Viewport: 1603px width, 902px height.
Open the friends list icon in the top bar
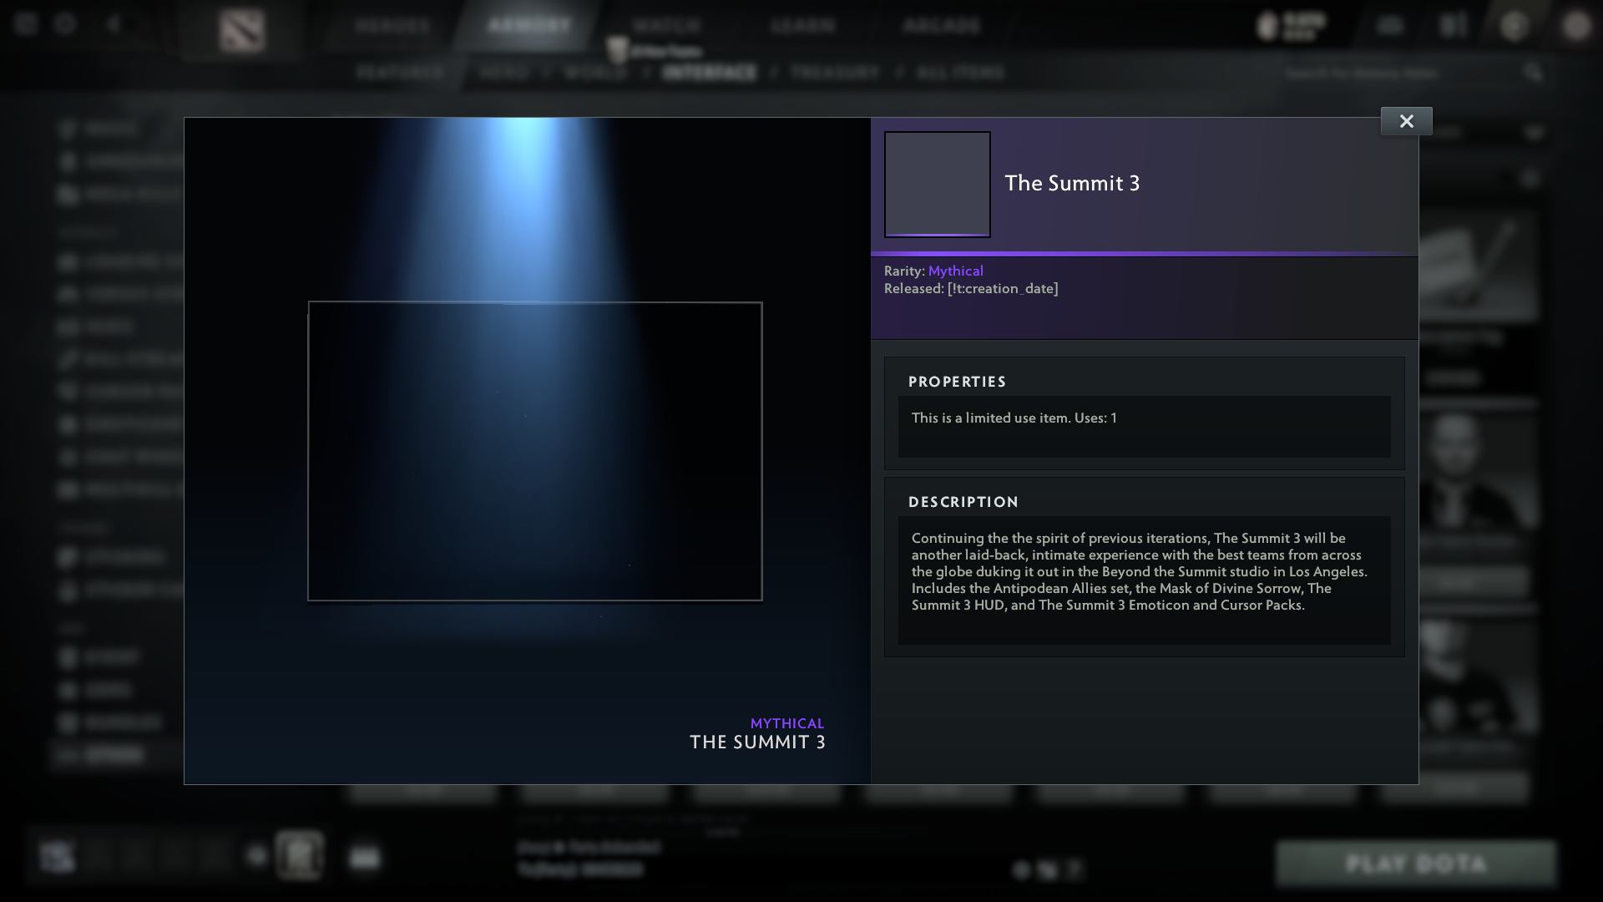point(1388,26)
